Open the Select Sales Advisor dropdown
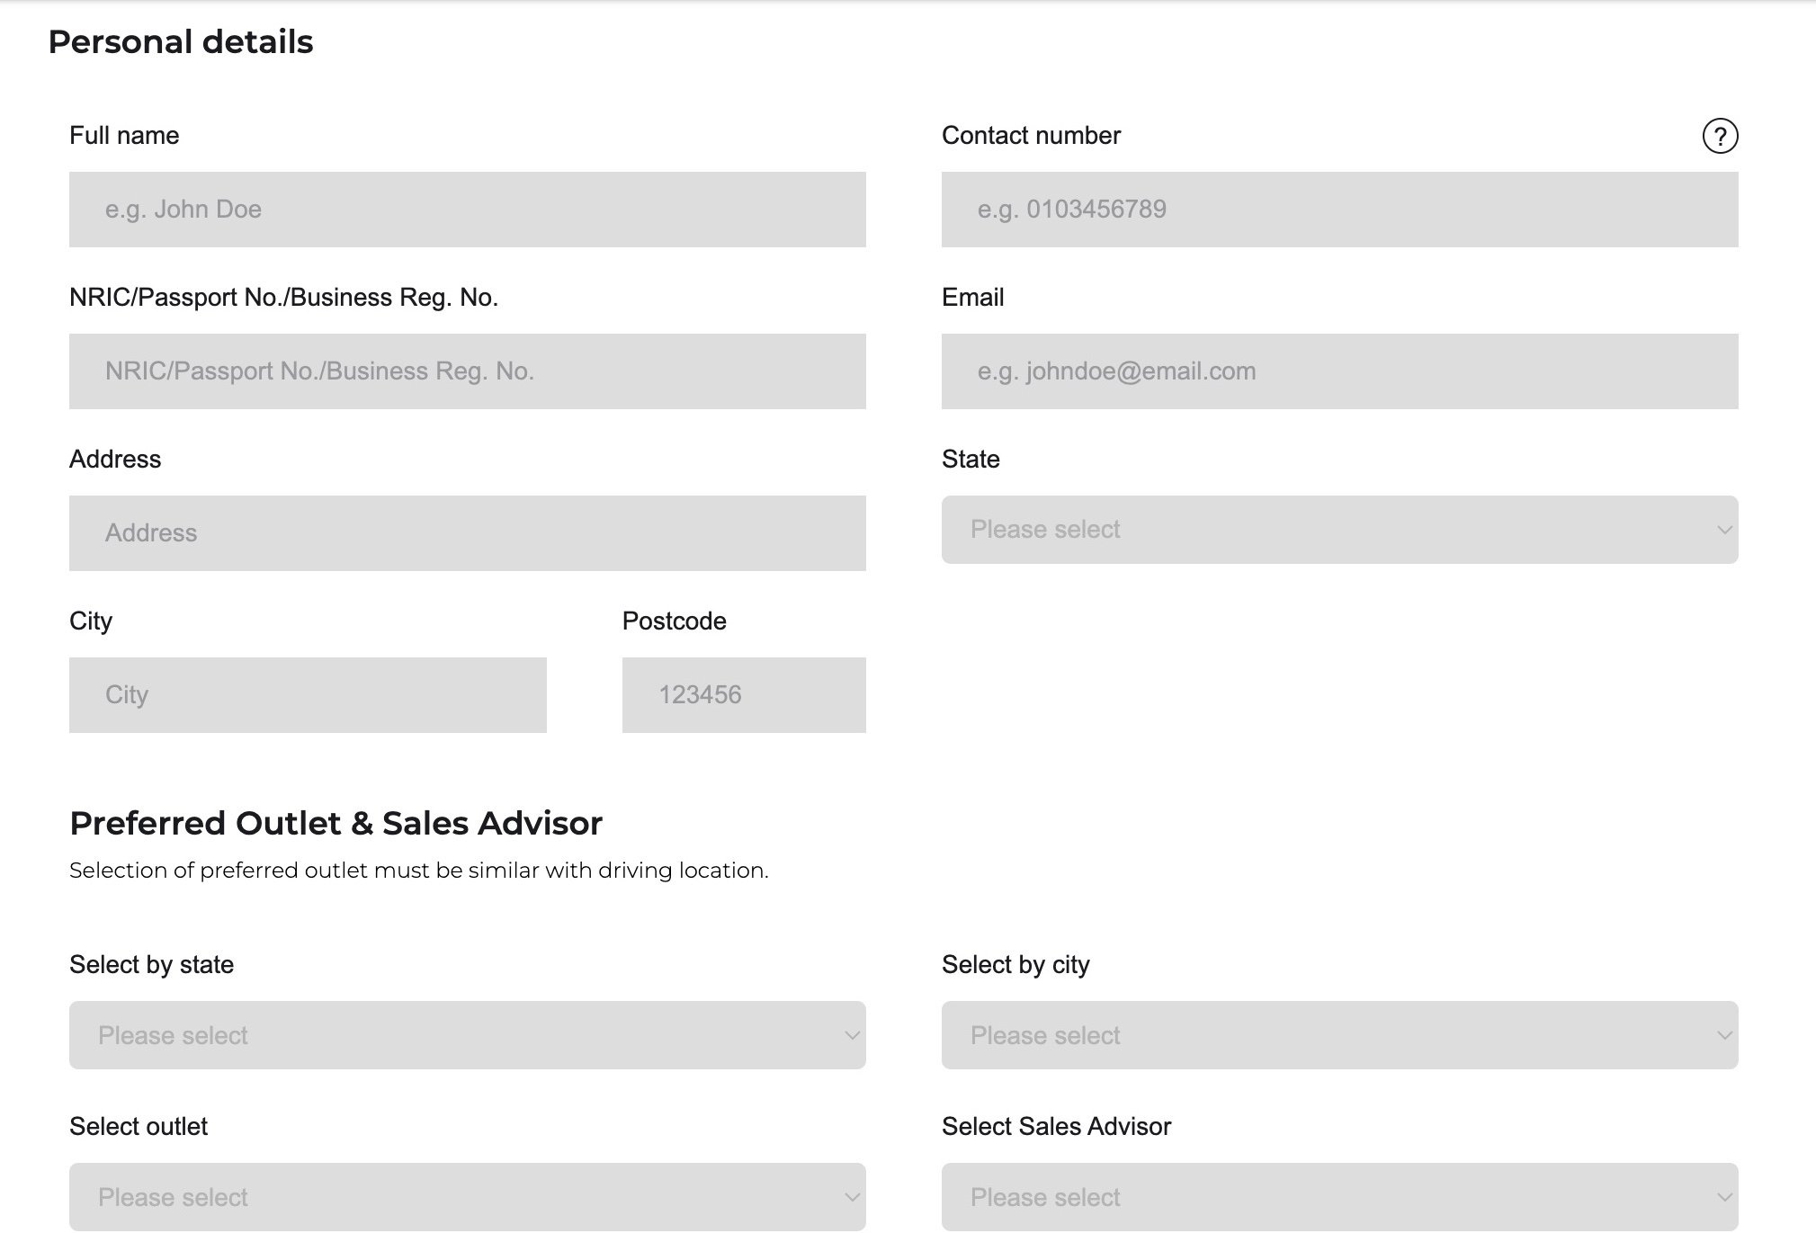 coord(1340,1197)
